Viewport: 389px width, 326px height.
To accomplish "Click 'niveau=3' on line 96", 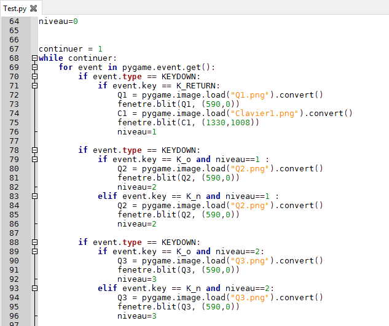I will [136, 316].
